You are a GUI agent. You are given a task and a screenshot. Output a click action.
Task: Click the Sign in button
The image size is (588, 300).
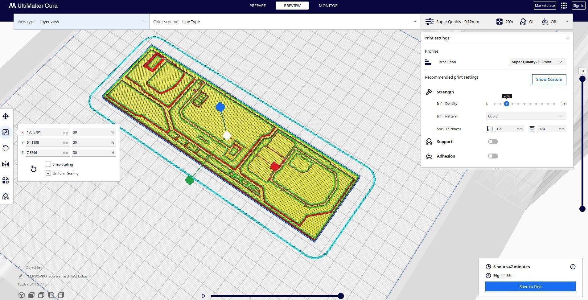578,6
